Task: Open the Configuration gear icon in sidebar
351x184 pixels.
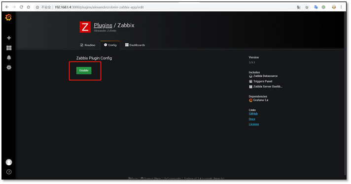Action: [x=9, y=67]
